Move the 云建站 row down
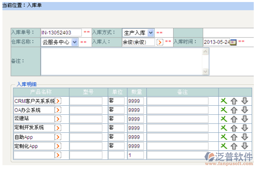This screenshot has width=257, height=170. coord(244,119)
